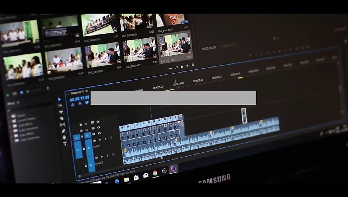This screenshot has width=348, height=197.
Task: Toggle lock on the Audio 2 track
Action: (x=86, y=166)
